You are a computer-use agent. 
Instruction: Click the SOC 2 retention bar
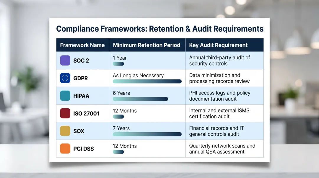coord(118,64)
